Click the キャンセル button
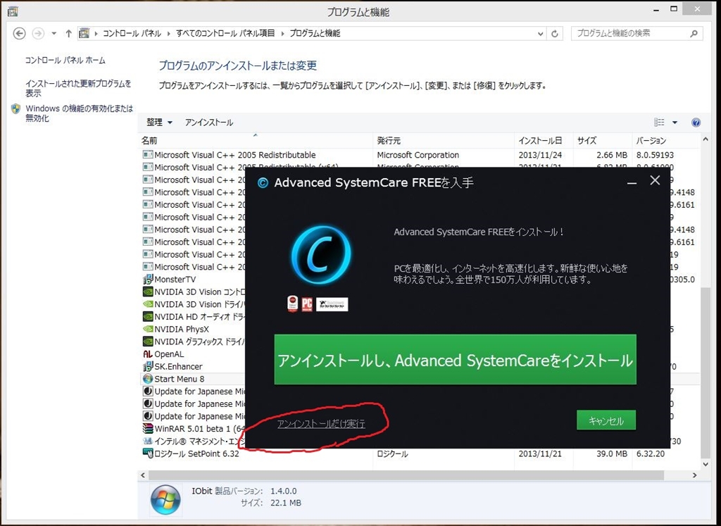Image resolution: width=721 pixels, height=526 pixels. [x=606, y=420]
